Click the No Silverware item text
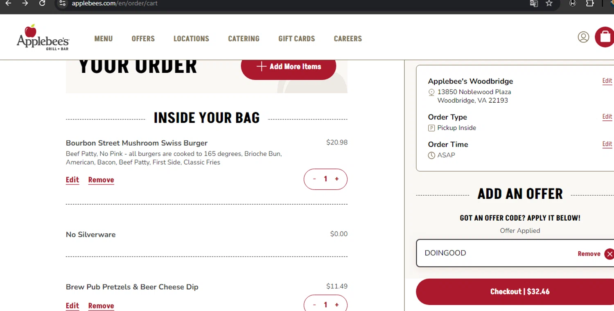This screenshot has width=614, height=311. point(91,234)
